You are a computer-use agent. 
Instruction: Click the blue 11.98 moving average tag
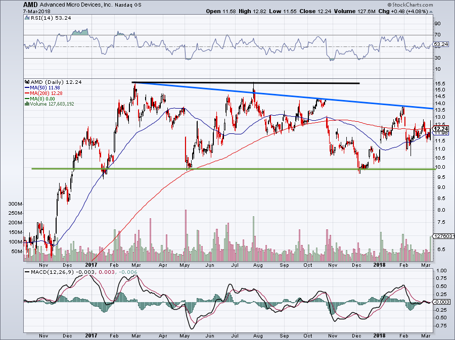[x=441, y=133]
